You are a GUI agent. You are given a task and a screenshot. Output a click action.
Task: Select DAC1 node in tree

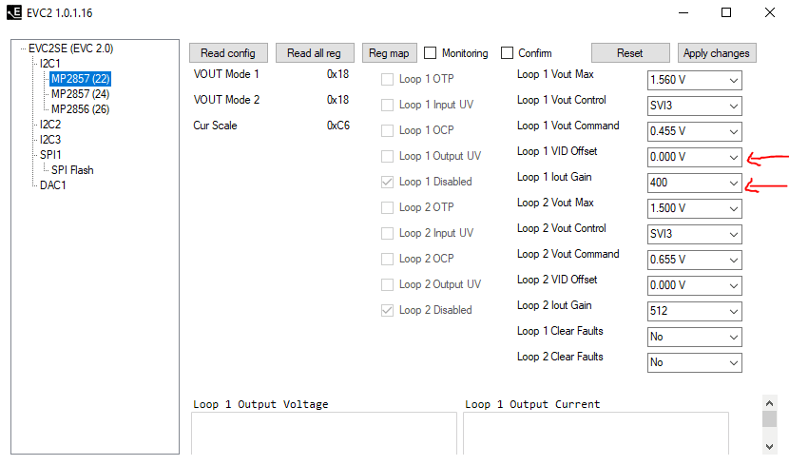pos(52,185)
